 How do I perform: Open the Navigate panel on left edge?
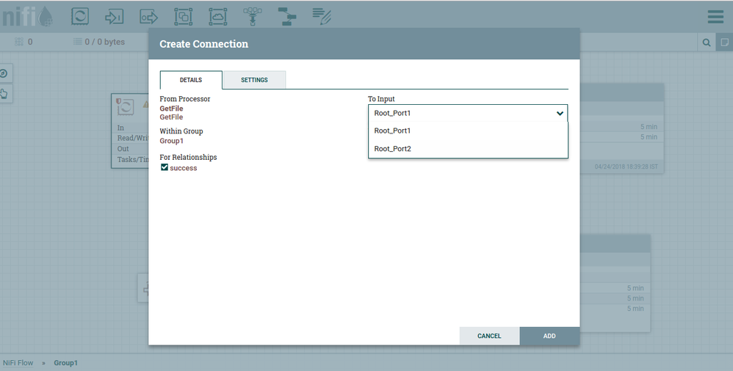click(4, 73)
